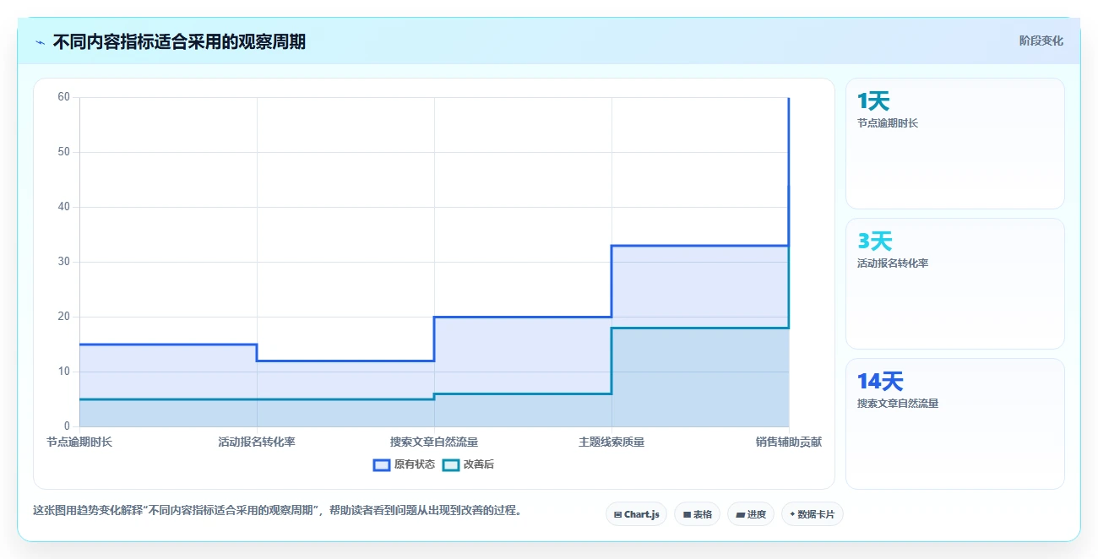Click the blue 原有状态 legend color box
Screen dimensions: 1098x559
(382, 464)
